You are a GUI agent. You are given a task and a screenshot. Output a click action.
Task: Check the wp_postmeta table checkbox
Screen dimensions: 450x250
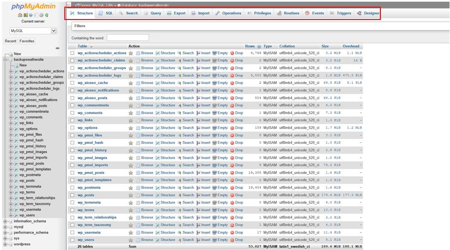tap(72, 188)
